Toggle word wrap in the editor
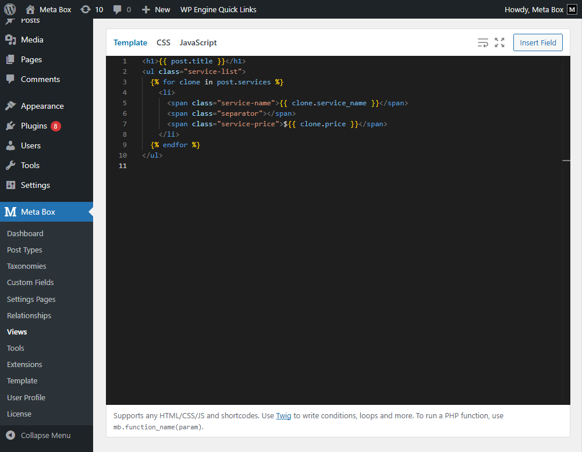The width and height of the screenshot is (582, 452). [482, 42]
